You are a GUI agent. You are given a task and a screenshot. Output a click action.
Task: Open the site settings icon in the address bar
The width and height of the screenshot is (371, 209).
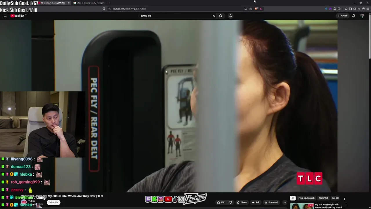pos(110,9)
